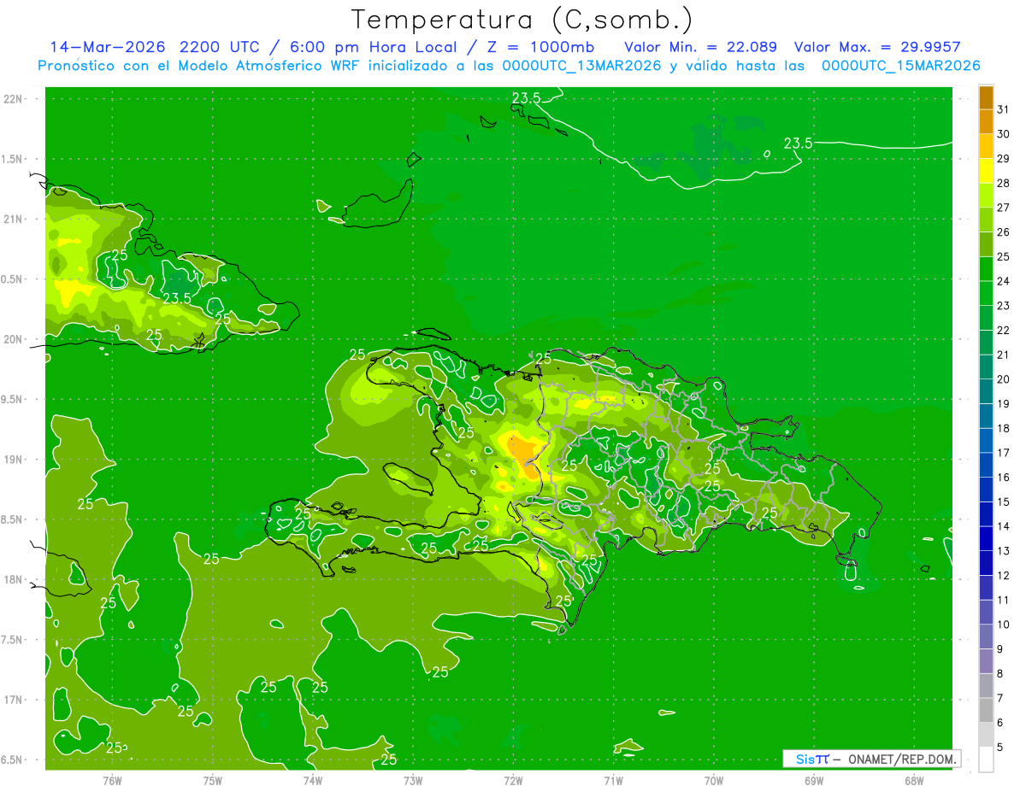The width and height of the screenshot is (1026, 792).
Task: Click the "18N" latitude axis label
Action: [13, 579]
